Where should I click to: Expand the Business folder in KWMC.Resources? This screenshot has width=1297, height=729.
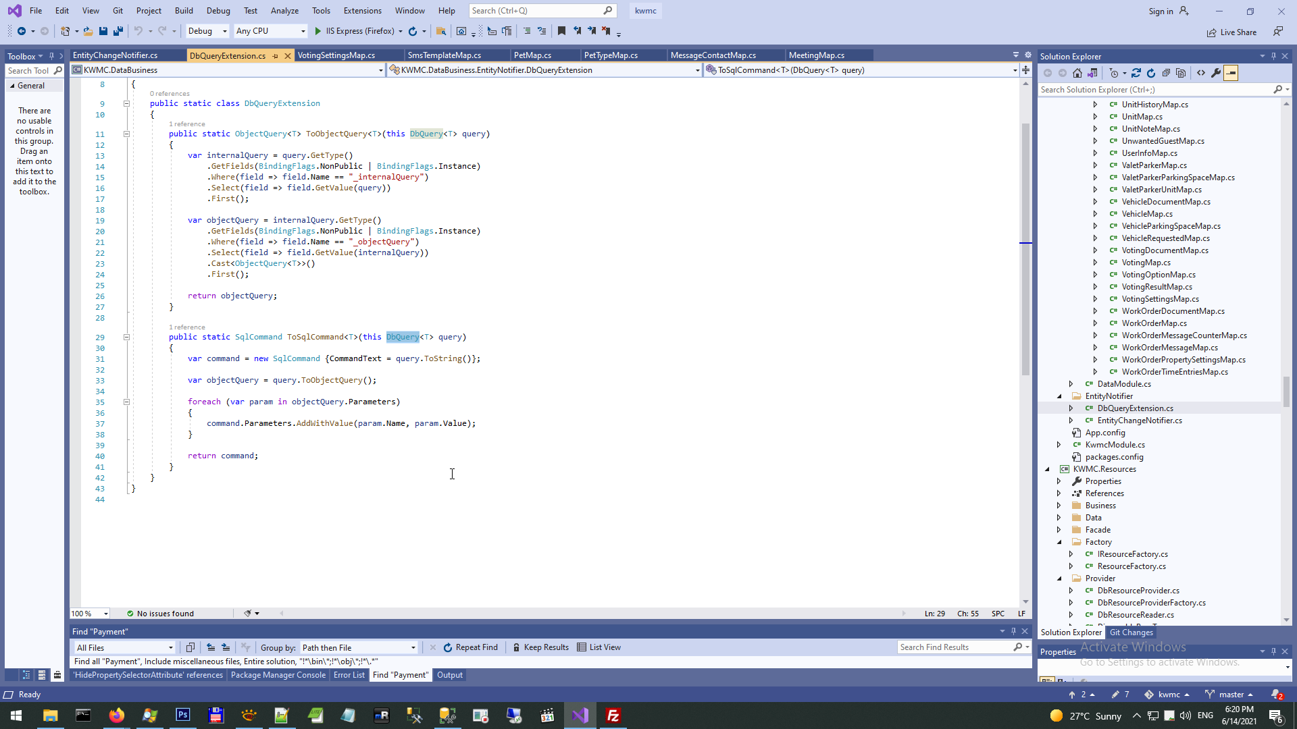click(x=1059, y=506)
